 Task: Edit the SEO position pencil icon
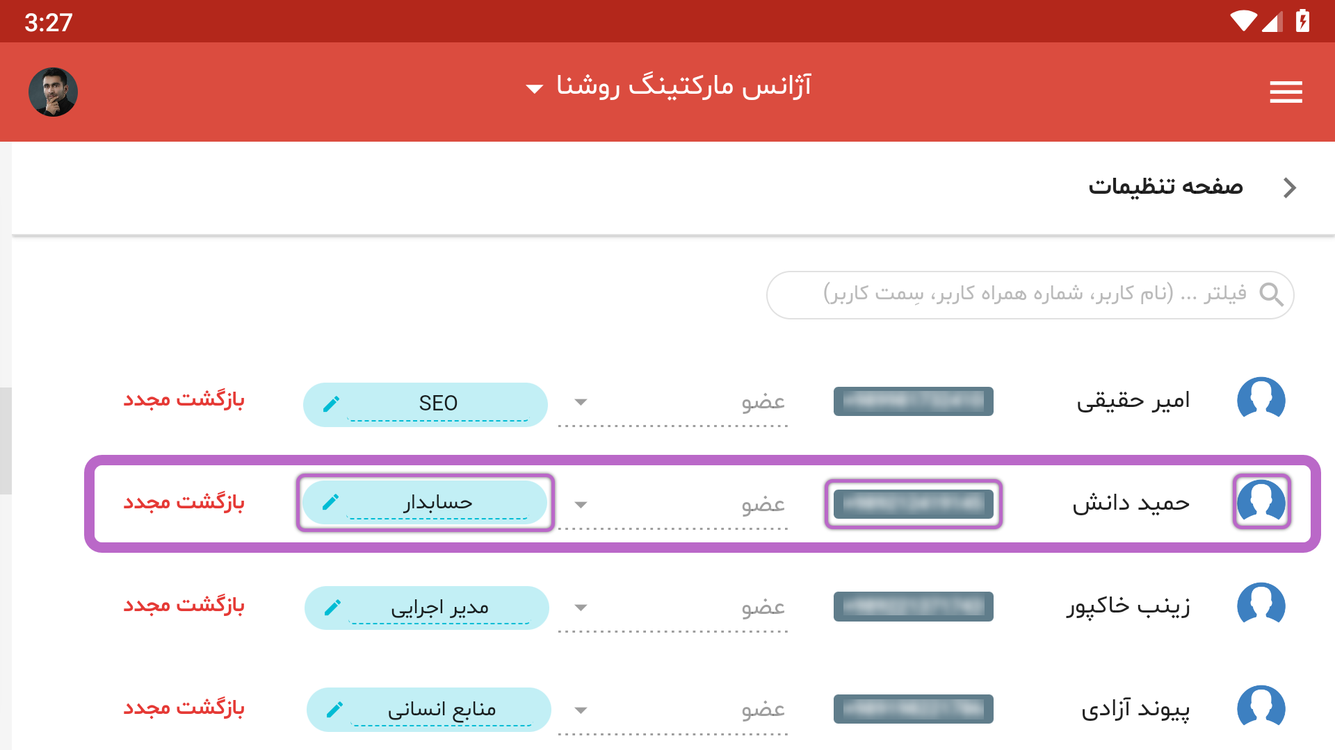(331, 403)
